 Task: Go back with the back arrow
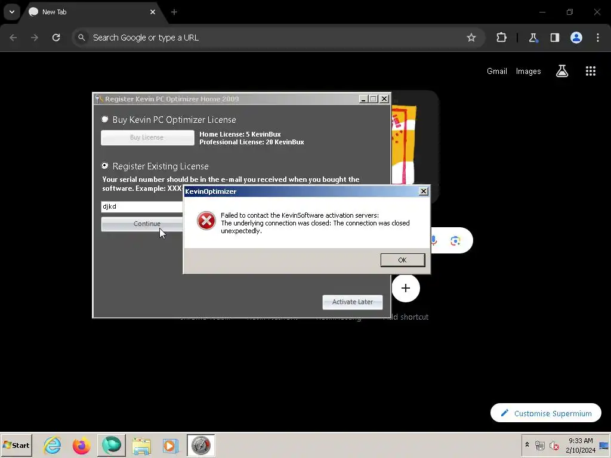tap(13, 38)
